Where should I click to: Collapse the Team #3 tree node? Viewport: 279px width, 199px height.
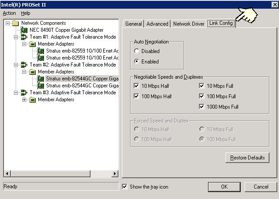pos(16,93)
